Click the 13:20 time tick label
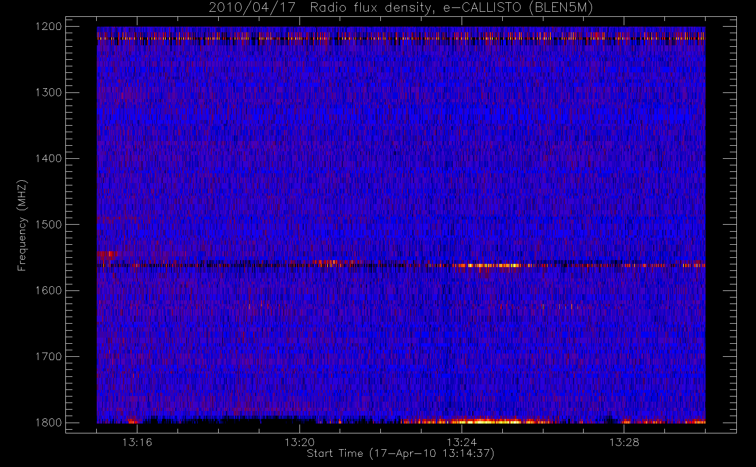 (x=300, y=442)
